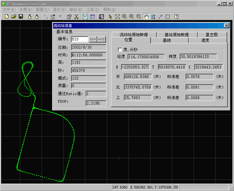Click the Save floppy disk icon
The height and width of the screenshot is (191, 234).
click(x=20, y=17)
